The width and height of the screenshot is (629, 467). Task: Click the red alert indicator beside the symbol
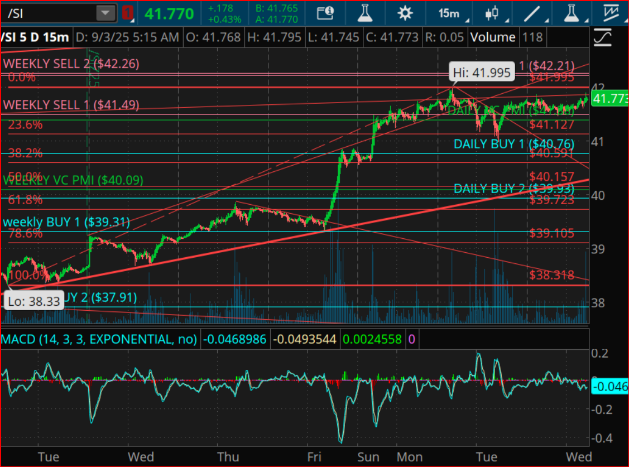click(128, 13)
